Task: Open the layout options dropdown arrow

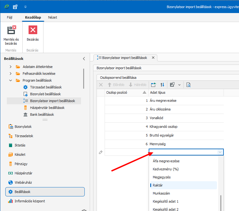Action: (x=179, y=85)
